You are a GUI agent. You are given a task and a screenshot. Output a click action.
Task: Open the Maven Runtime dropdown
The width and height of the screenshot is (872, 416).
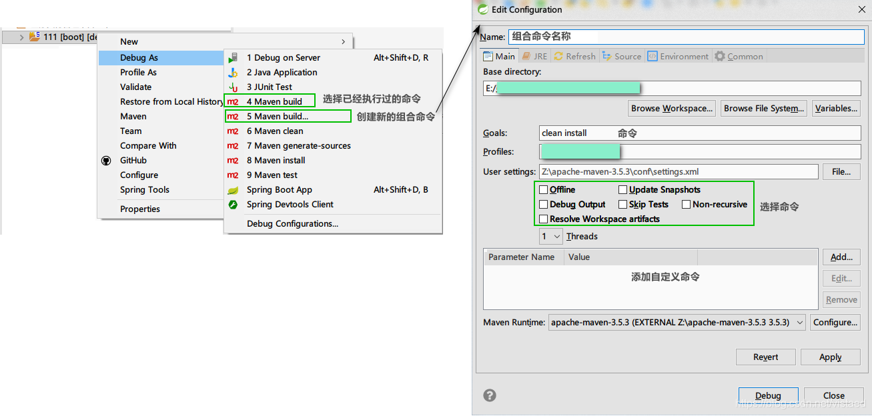[x=677, y=323]
